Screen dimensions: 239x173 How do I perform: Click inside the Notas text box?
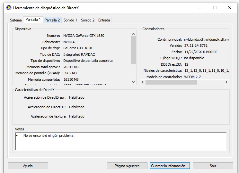tap(121, 141)
